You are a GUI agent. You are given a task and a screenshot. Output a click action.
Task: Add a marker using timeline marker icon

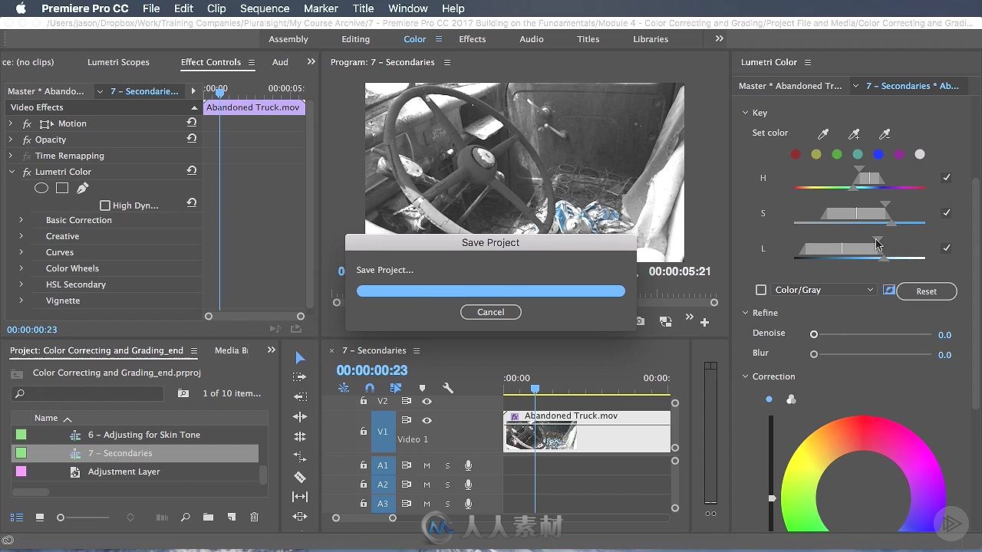(422, 388)
